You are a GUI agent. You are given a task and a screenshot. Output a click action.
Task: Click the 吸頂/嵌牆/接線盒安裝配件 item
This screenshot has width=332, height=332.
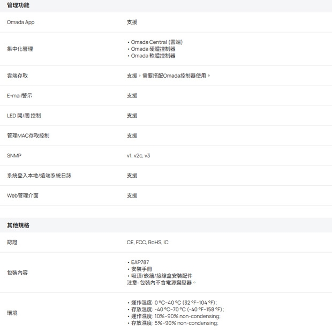point(162,276)
